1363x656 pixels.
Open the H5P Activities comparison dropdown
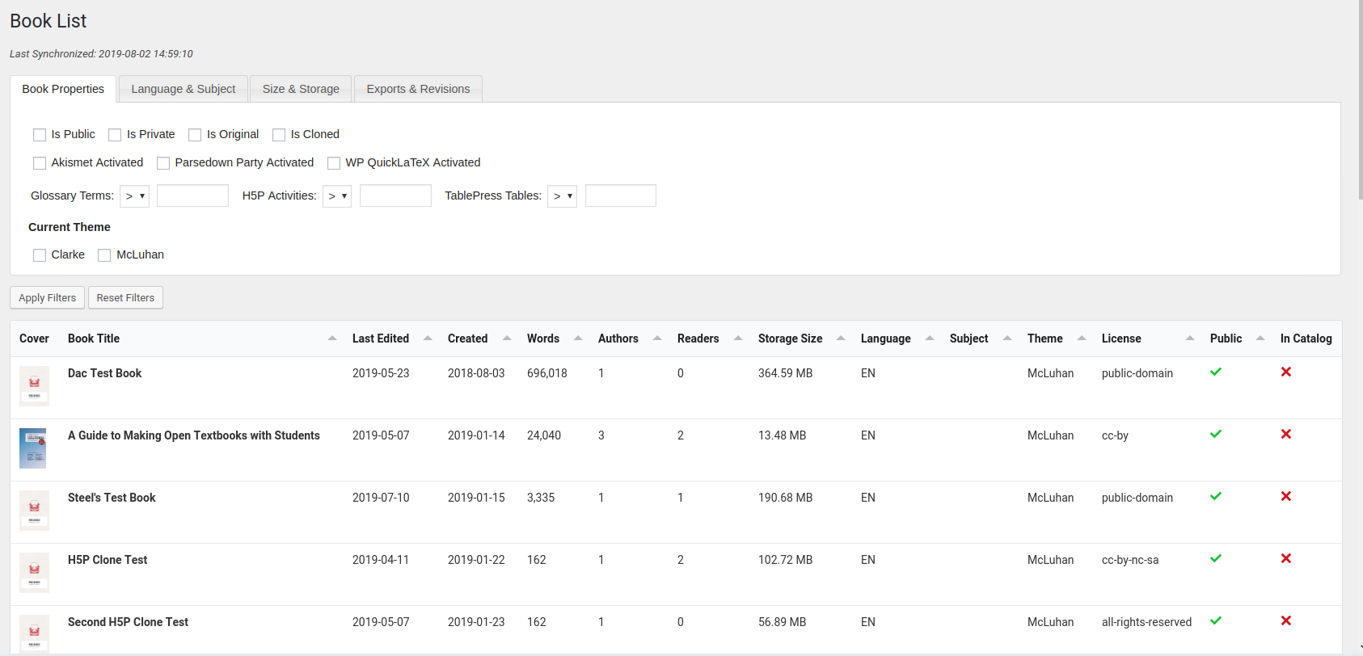coord(337,196)
